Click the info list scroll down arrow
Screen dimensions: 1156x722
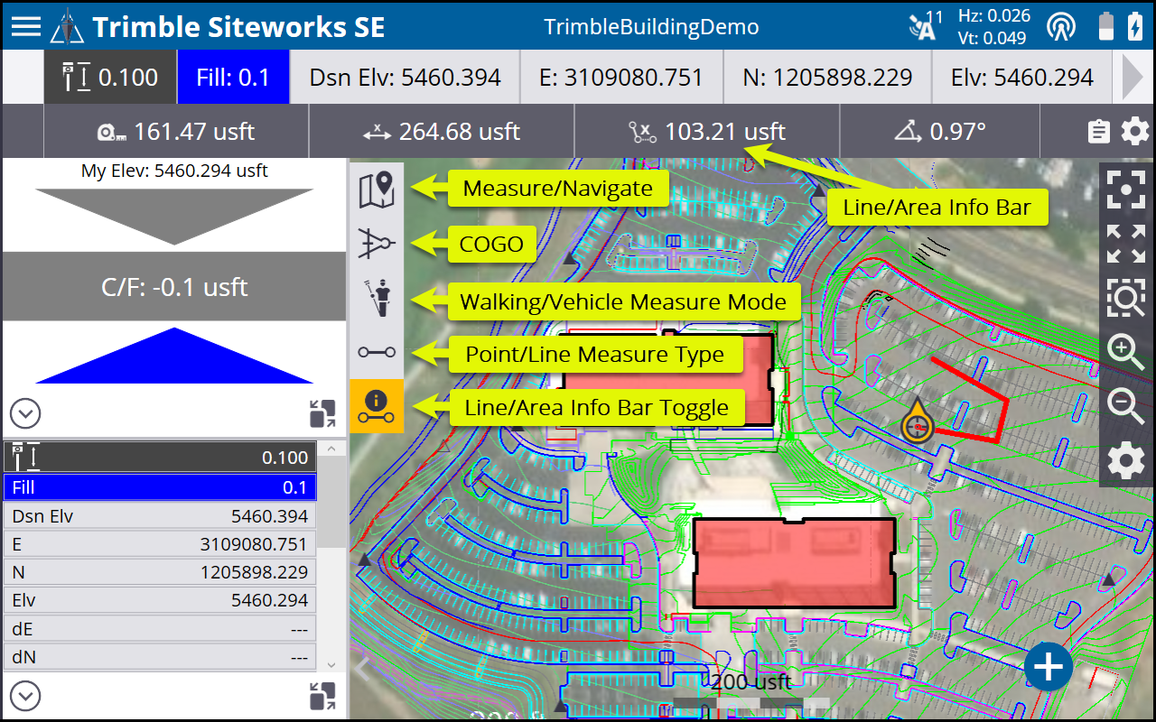coord(331,665)
